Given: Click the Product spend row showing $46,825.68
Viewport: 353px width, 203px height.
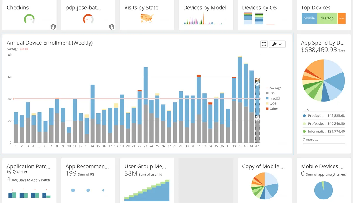Looking at the screenshot, I should 324,115.
